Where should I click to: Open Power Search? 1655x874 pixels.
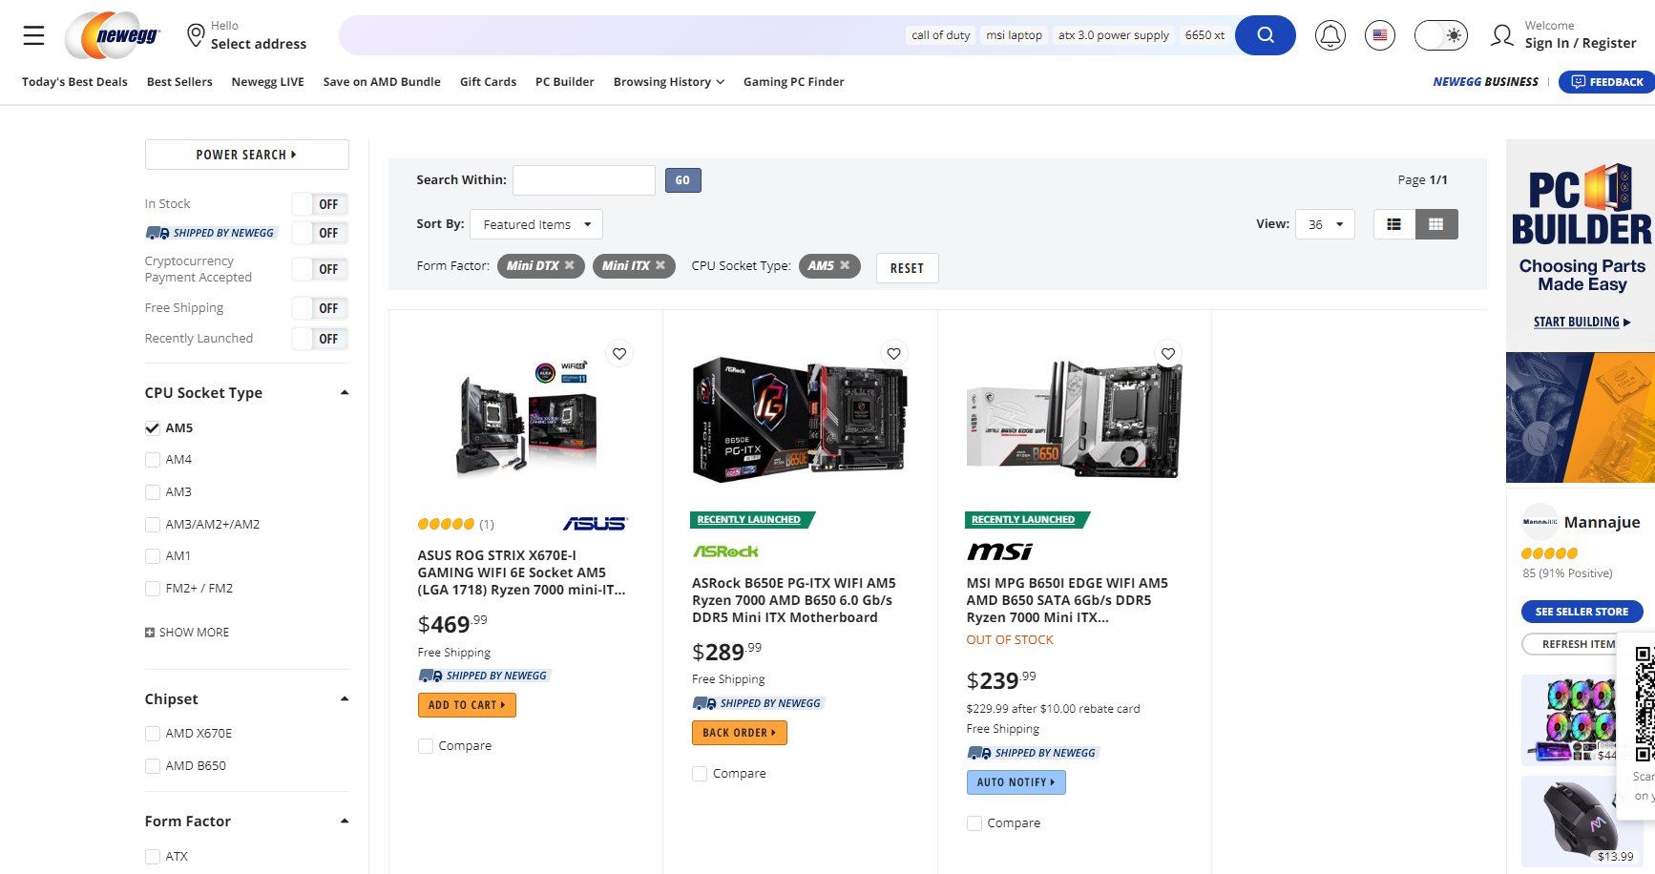pyautogui.click(x=246, y=155)
